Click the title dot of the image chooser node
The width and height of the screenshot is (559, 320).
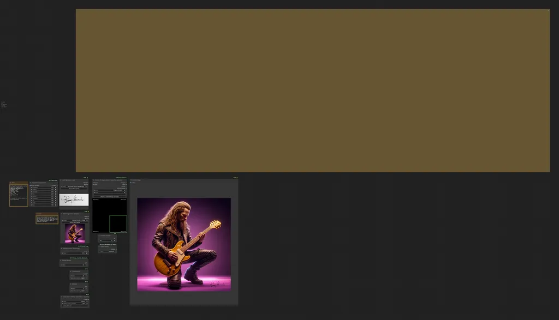point(94,180)
